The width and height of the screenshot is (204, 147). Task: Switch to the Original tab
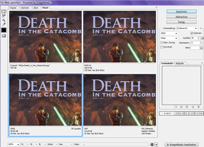point(13,8)
